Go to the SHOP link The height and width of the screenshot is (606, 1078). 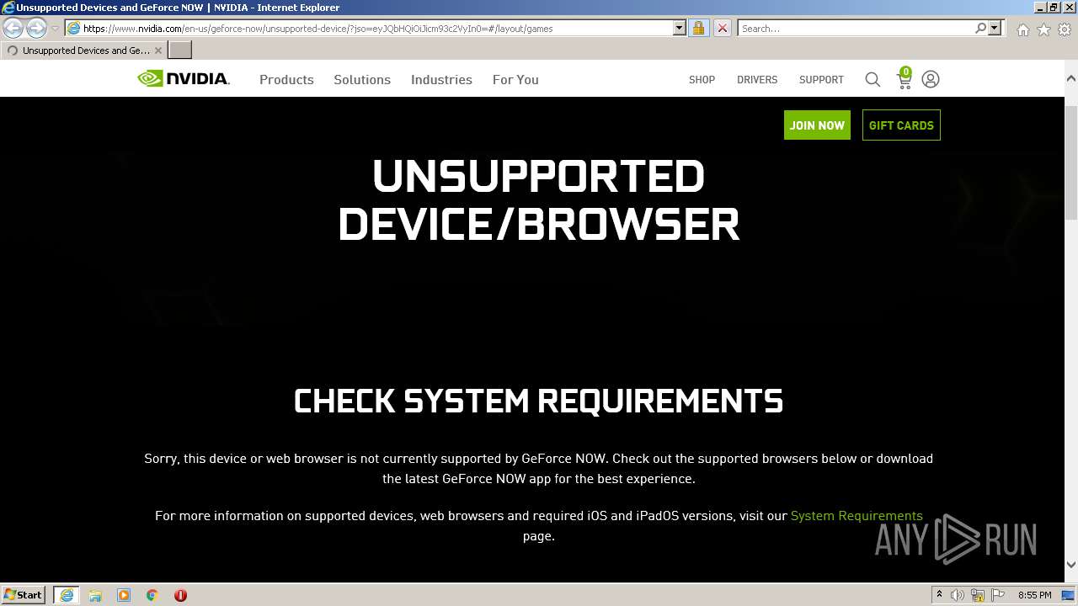(702, 79)
